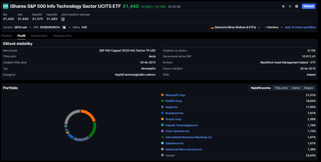Click the 'data 15 minut zpožděná' link

(300, 27)
